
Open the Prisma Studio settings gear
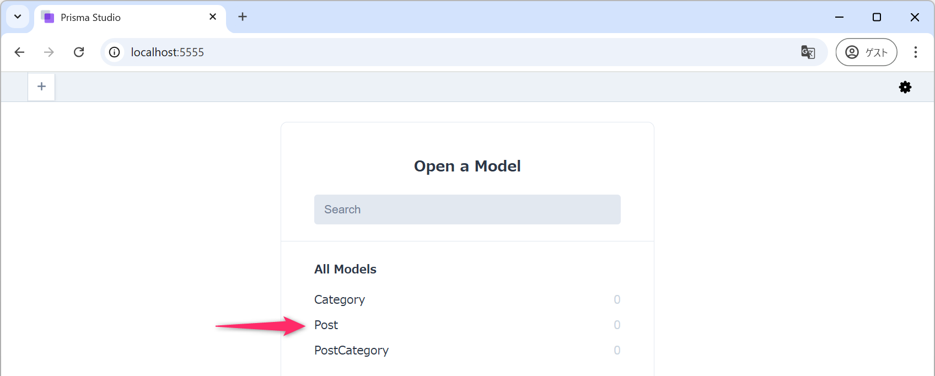905,87
